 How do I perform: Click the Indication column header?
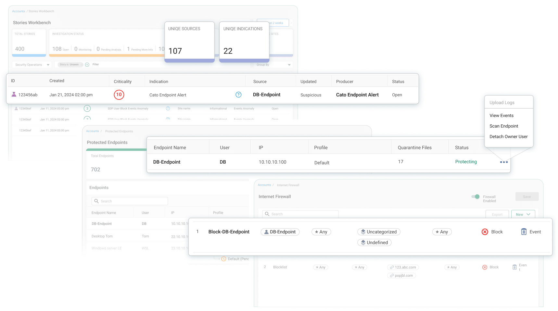click(159, 82)
